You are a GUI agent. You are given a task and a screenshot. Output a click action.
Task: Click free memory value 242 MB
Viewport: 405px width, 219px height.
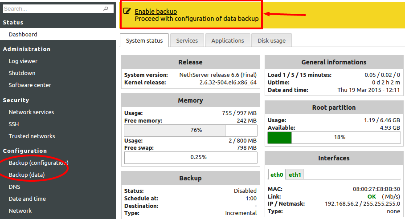[x=246, y=120]
